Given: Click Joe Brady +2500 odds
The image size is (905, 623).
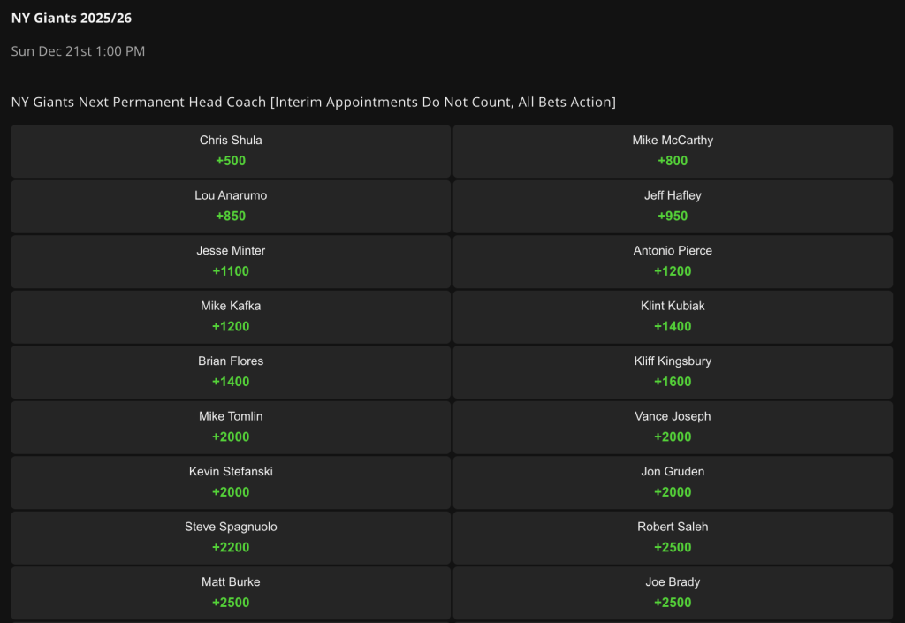Looking at the screenshot, I should coord(673,593).
